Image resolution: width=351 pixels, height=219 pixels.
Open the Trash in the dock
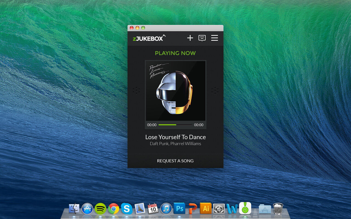(278, 209)
